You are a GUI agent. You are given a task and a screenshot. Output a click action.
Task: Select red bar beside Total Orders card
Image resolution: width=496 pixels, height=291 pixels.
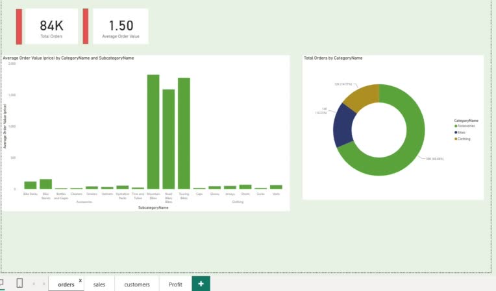click(x=19, y=27)
